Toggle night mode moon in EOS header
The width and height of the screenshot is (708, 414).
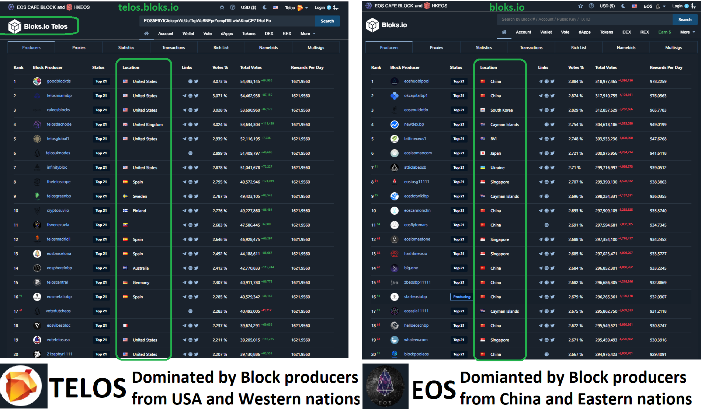pos(623,6)
